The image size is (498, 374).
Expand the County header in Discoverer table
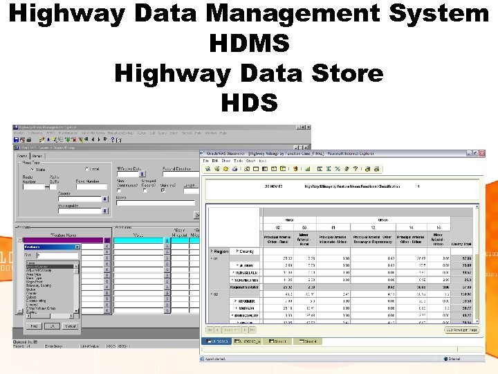237,251
